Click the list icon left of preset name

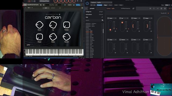click(44, 5)
